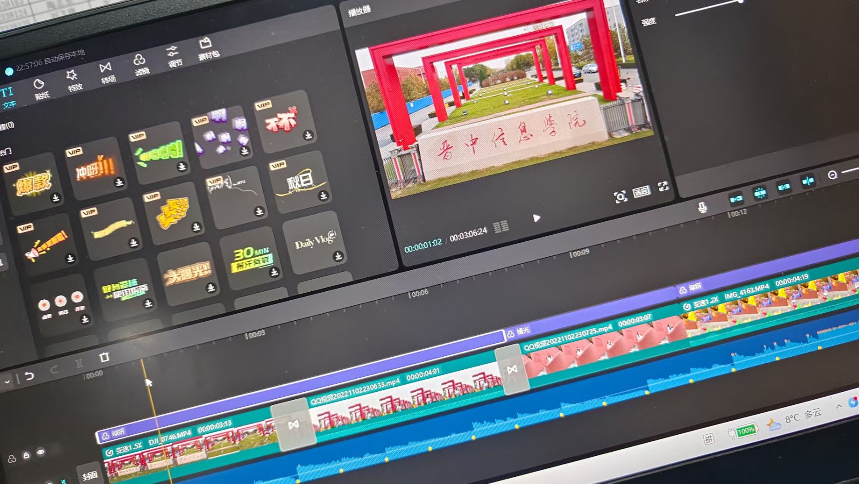Open the timeline cursor mode dropdown
Image resolution: width=859 pixels, height=484 pixels.
(x=6, y=382)
